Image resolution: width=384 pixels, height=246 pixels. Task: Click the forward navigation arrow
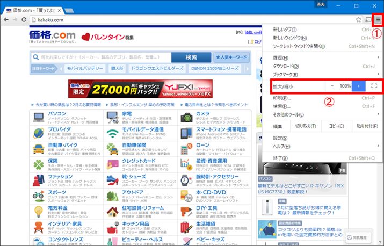[x=15, y=19]
